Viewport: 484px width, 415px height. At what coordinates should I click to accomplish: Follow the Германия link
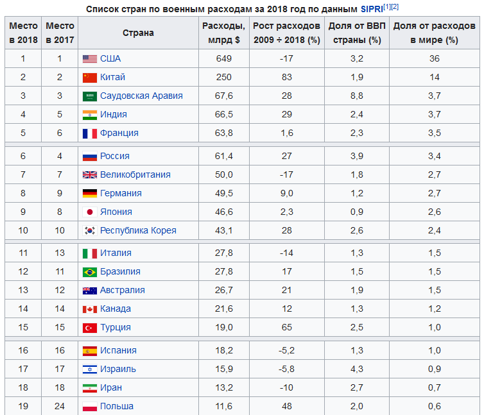tap(121, 193)
